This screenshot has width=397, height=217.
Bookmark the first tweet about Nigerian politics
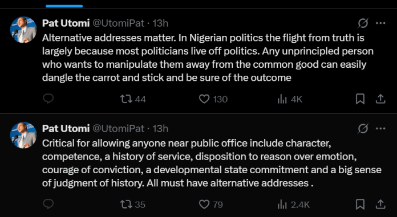coord(360,99)
